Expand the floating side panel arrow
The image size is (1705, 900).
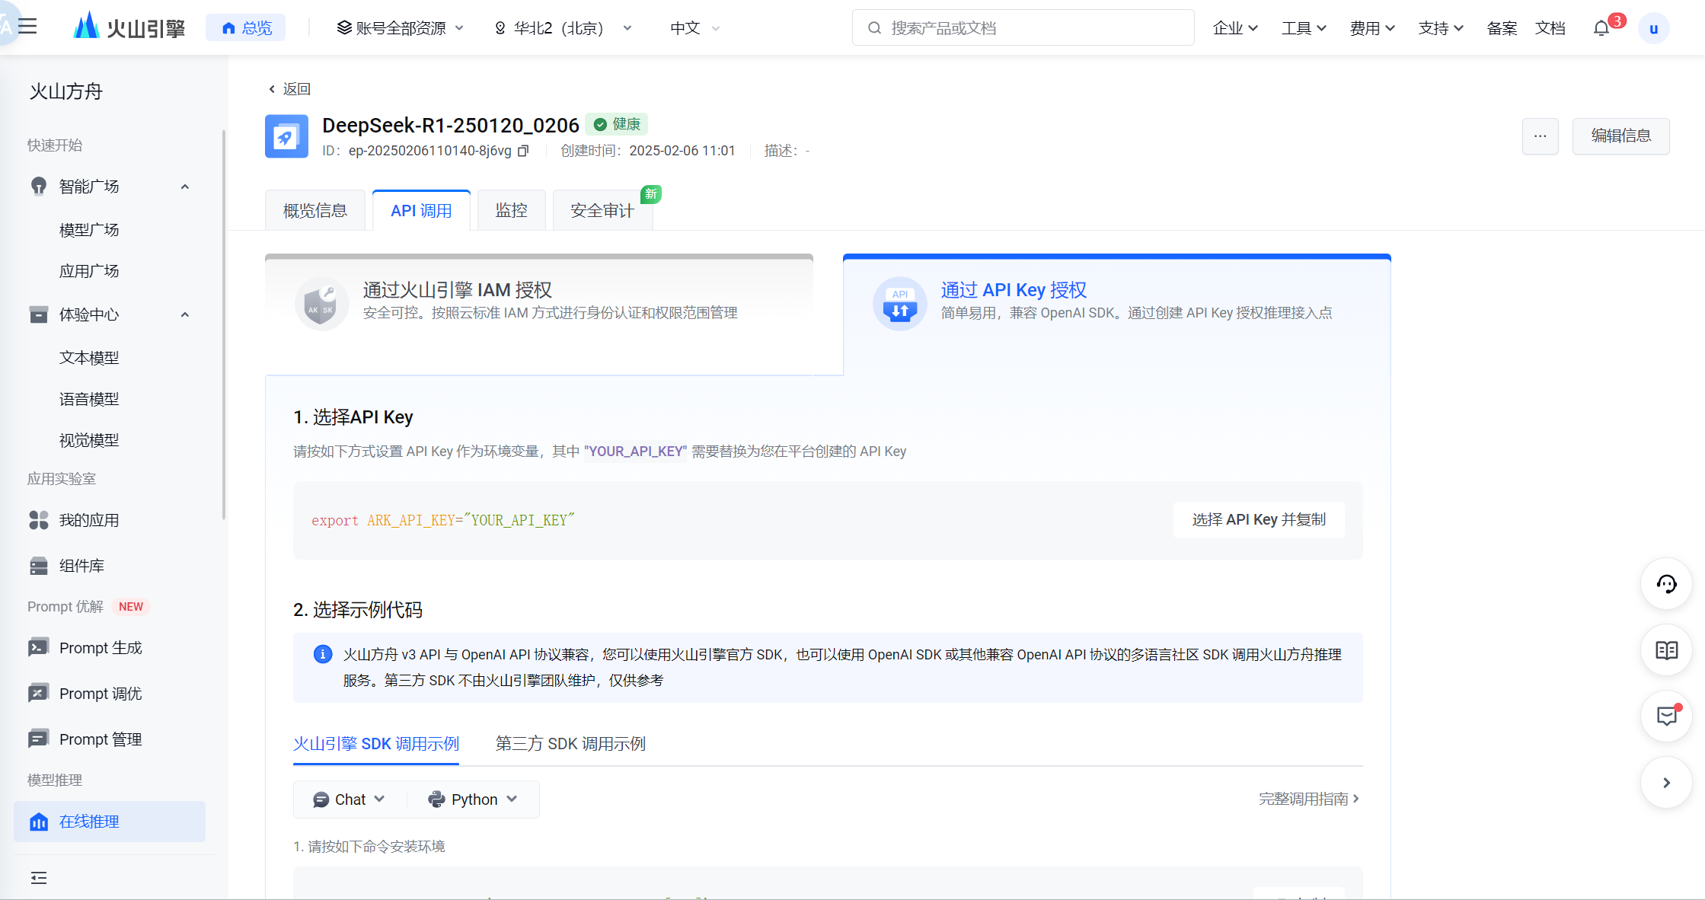(1666, 782)
